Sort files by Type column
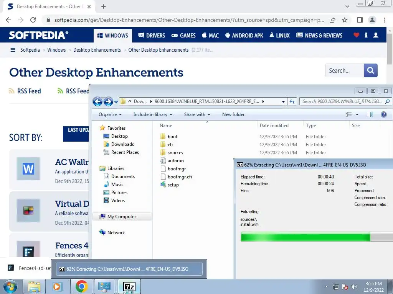Viewport: 393px width, 294px height. (x=326, y=126)
